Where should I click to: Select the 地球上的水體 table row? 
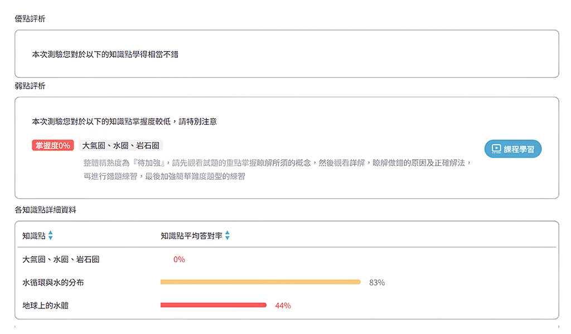click(x=45, y=306)
